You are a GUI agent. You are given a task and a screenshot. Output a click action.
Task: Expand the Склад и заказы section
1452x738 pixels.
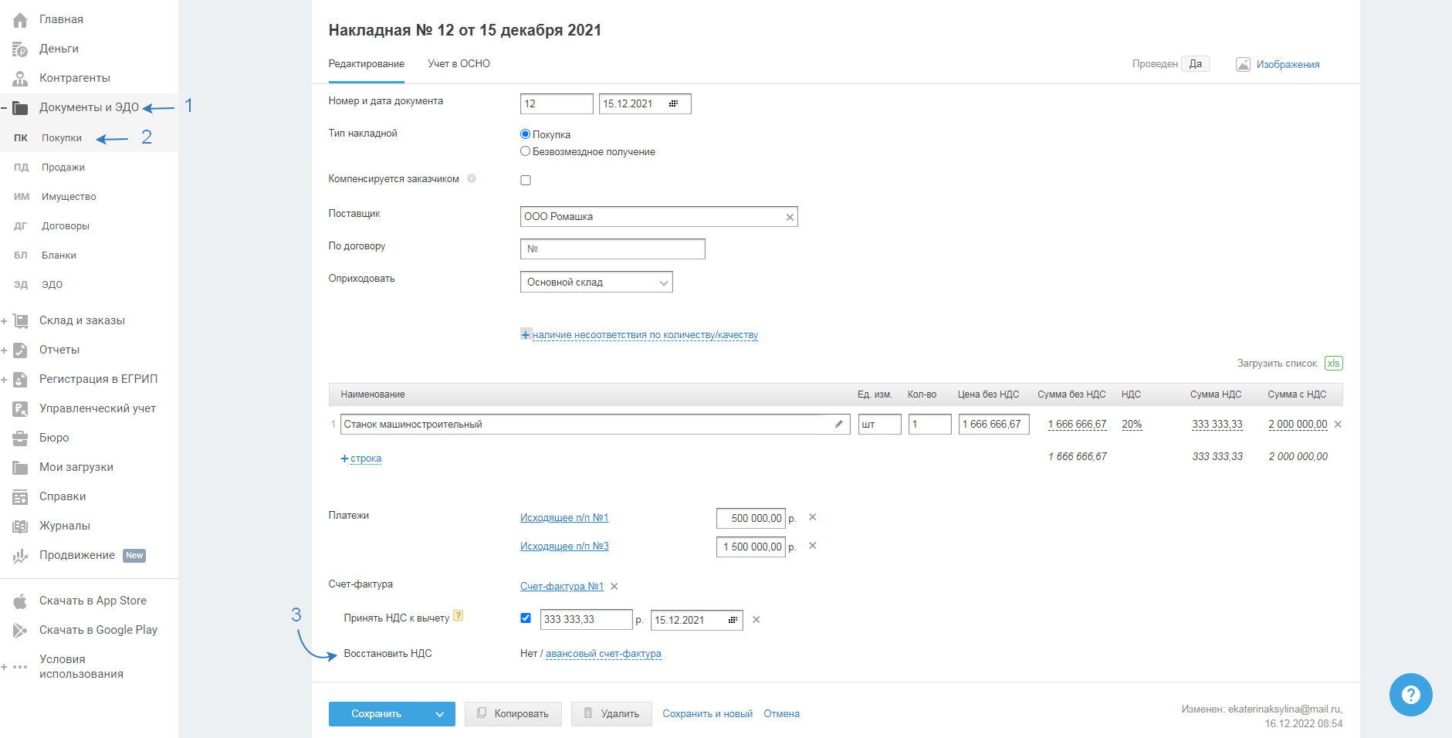pyautogui.click(x=4, y=321)
